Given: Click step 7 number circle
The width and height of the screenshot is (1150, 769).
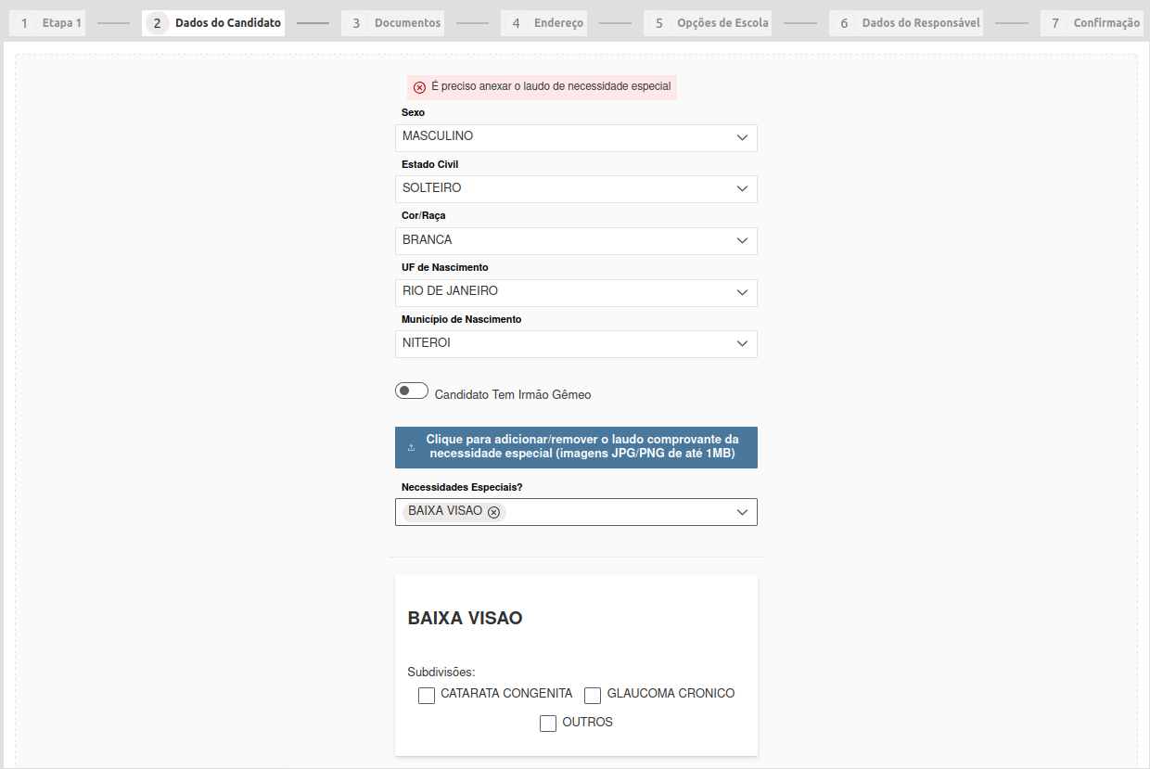Looking at the screenshot, I should [x=1054, y=23].
